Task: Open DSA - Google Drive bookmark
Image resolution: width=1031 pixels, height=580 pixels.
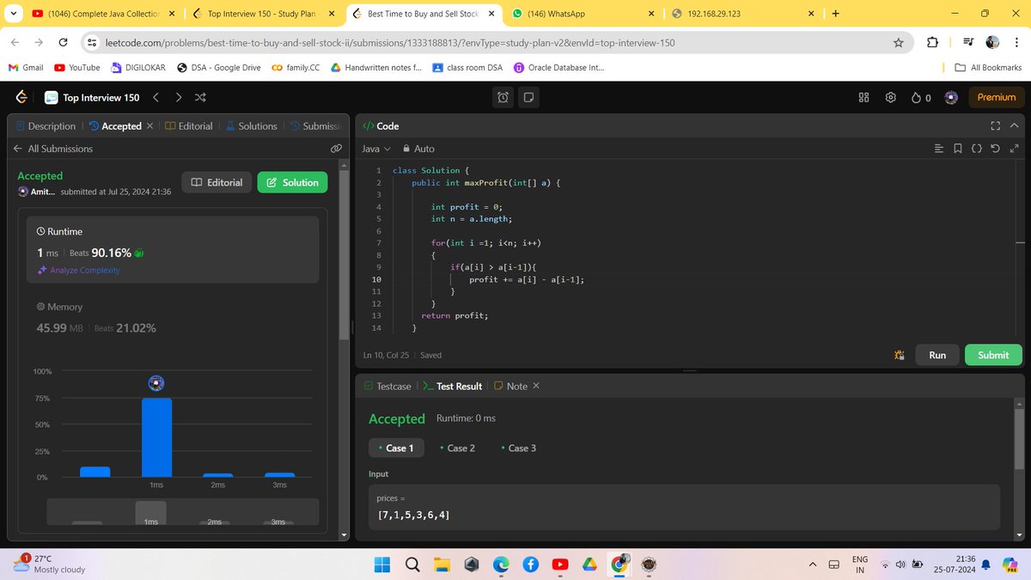Action: tap(220, 68)
